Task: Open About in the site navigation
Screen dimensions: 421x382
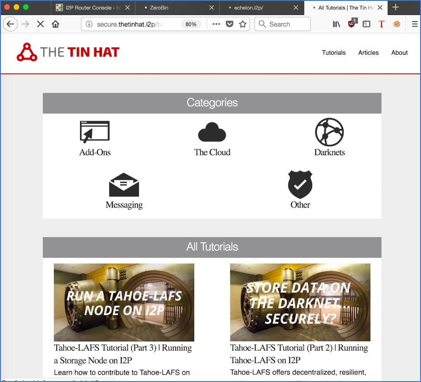Action: 399,53
